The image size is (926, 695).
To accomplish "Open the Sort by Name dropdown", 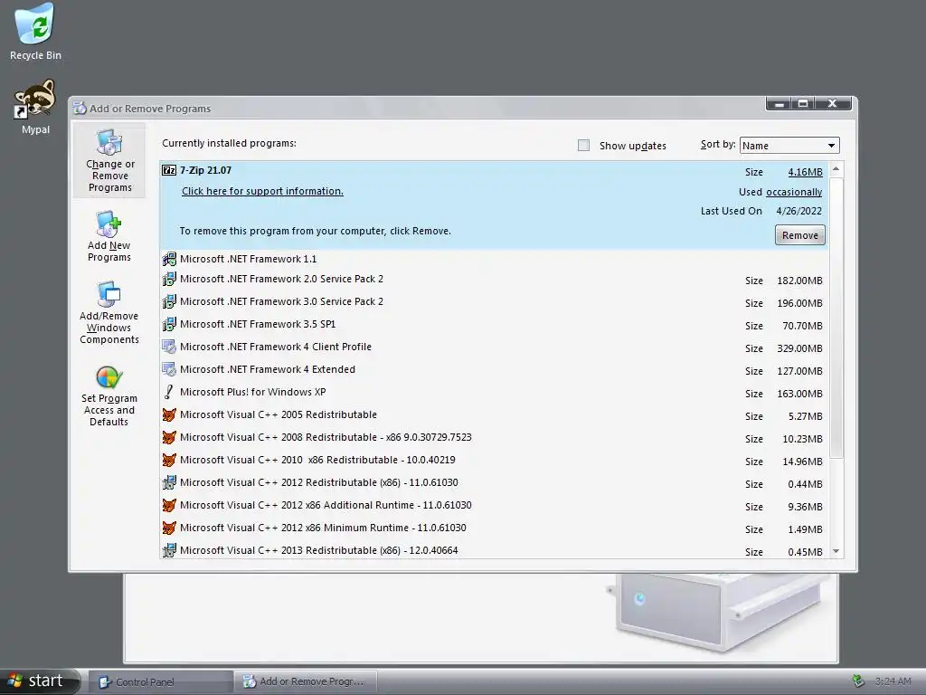I will pos(789,146).
